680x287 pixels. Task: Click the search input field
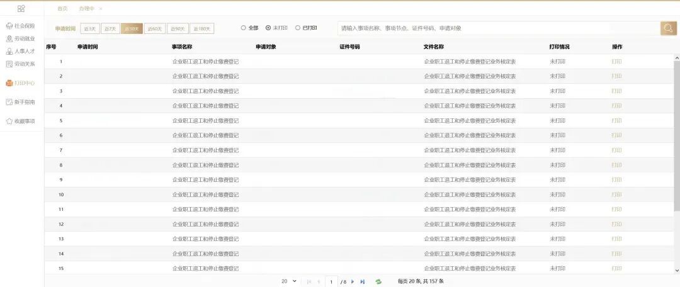click(x=472, y=28)
